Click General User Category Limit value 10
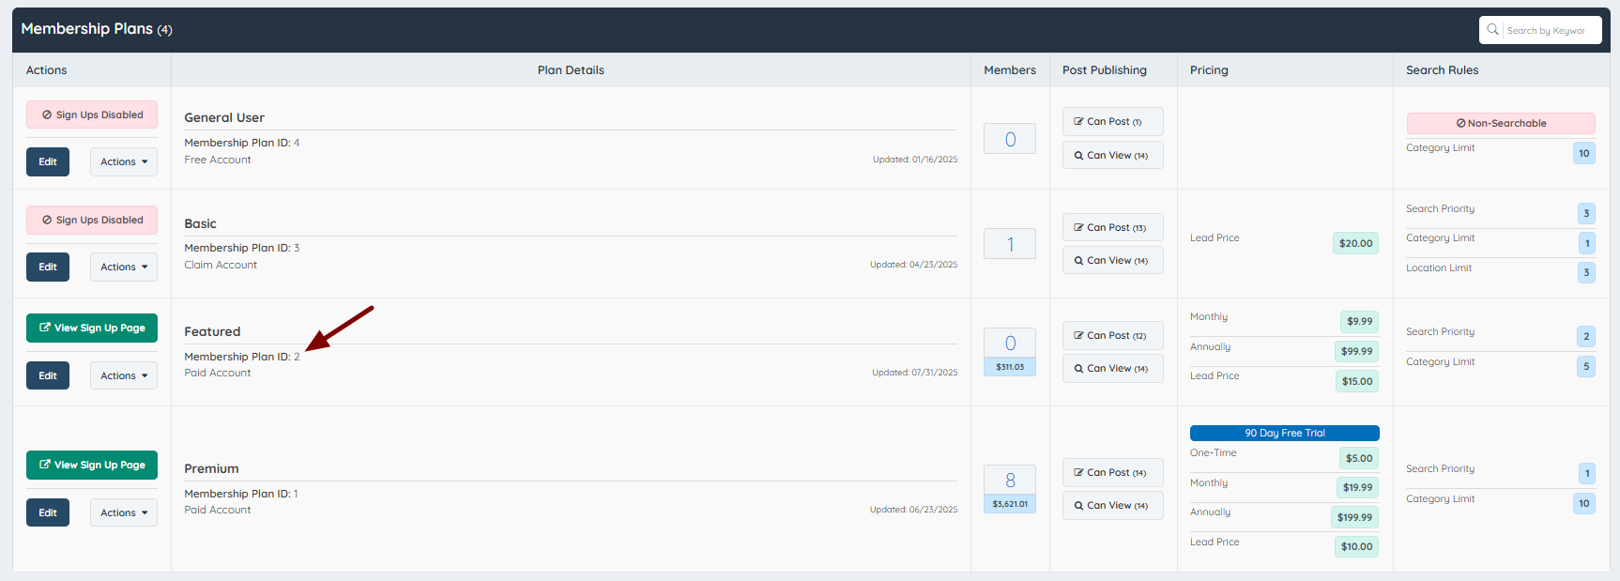1620x581 pixels. (x=1584, y=153)
